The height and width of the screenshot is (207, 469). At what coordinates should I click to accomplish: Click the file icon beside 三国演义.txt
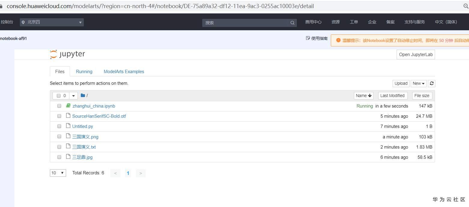[68, 146]
